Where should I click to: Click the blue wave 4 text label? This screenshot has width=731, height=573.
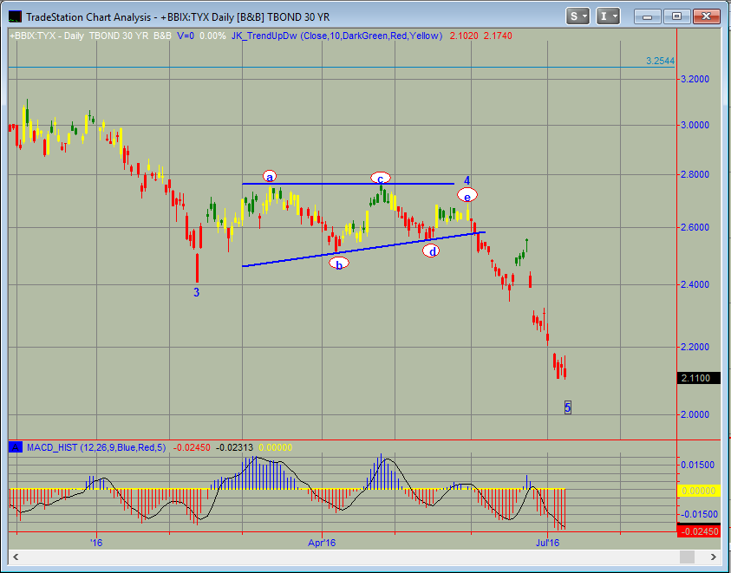pyautogui.click(x=467, y=181)
